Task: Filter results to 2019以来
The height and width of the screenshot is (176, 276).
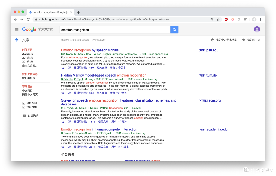Action: (28, 58)
